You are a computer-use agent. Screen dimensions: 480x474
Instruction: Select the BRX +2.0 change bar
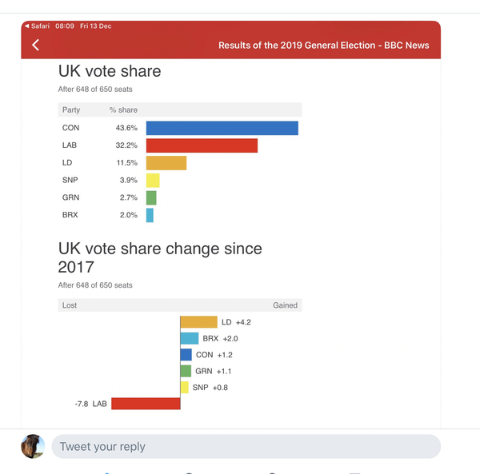(190, 338)
